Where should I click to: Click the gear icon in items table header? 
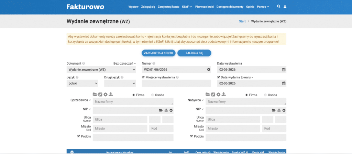[72, 152]
